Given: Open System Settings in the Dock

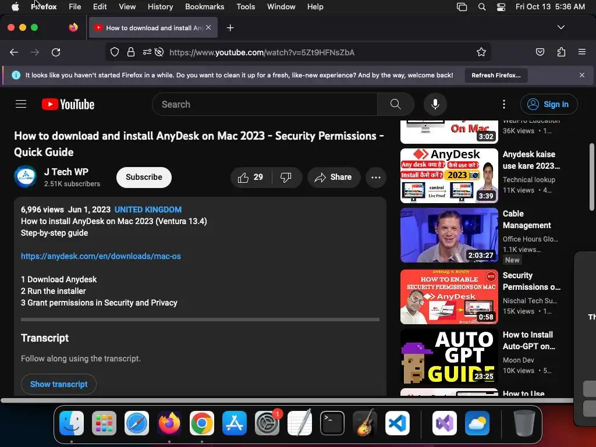Looking at the screenshot, I should pos(267,423).
